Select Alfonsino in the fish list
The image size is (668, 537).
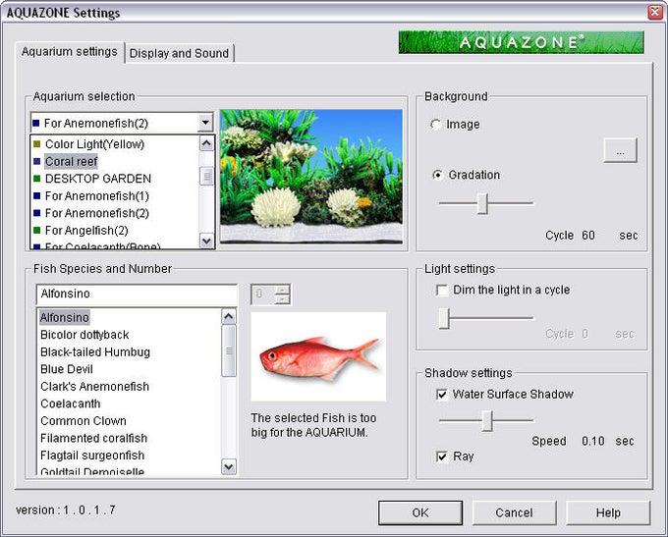coord(64,318)
